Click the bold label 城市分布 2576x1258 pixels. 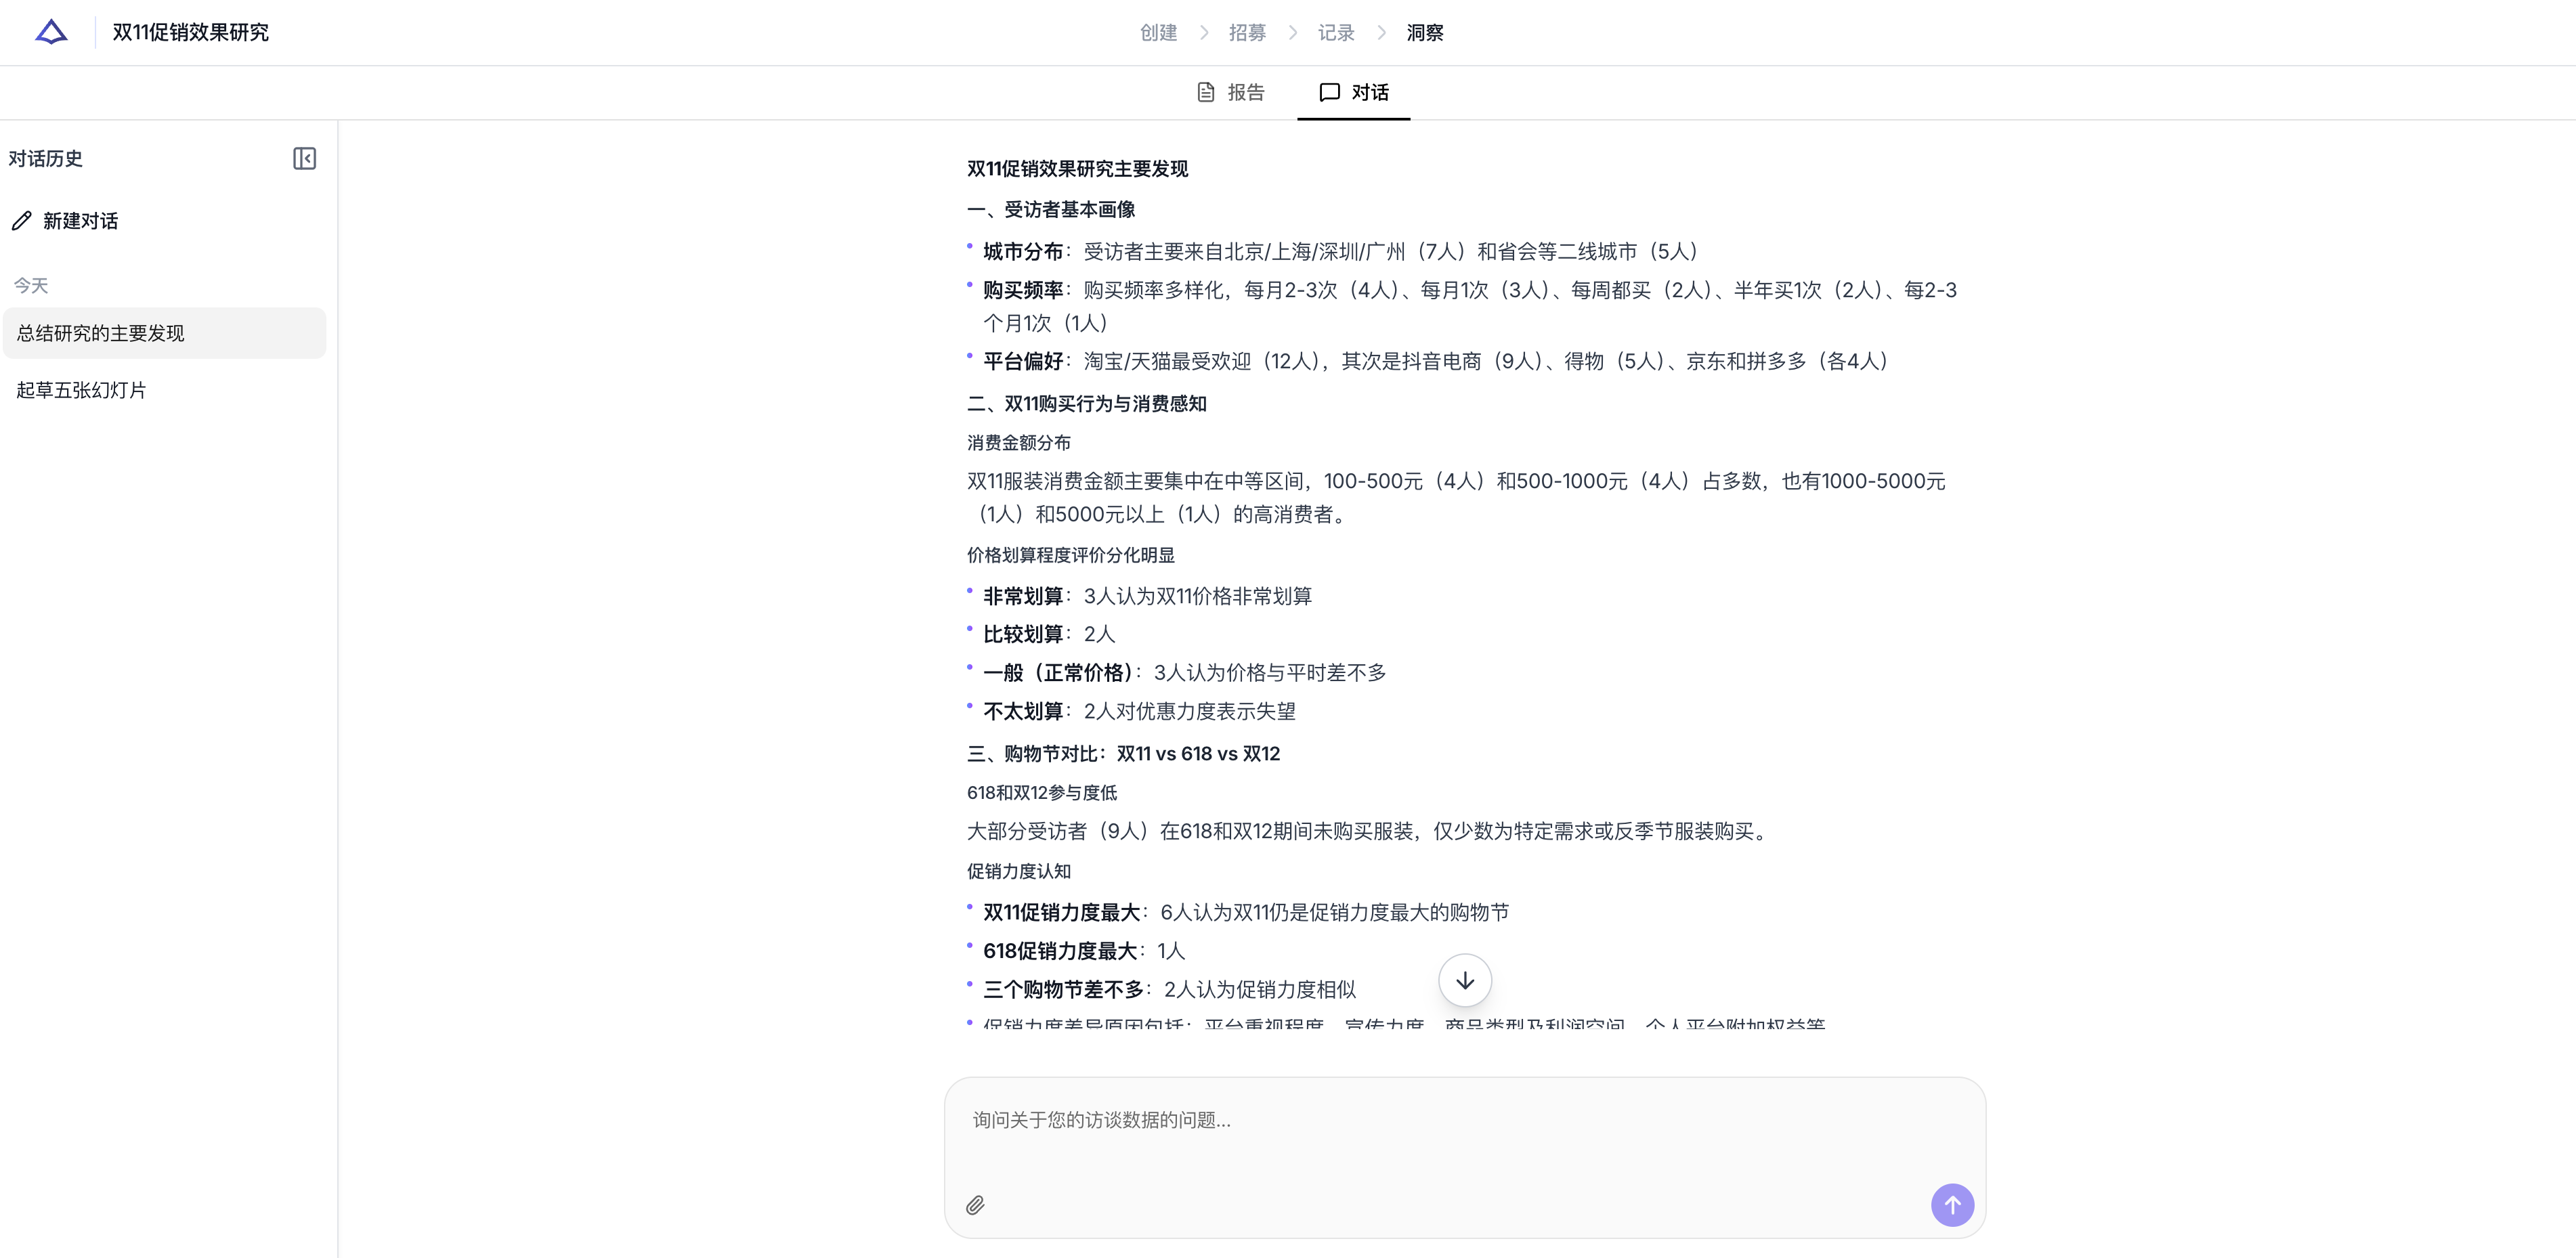pyautogui.click(x=1023, y=252)
